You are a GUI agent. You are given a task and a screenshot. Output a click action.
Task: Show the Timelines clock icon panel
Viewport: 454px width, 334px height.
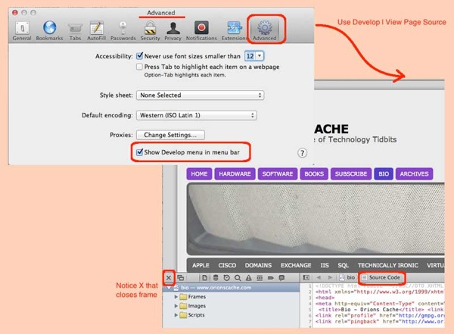click(226, 278)
